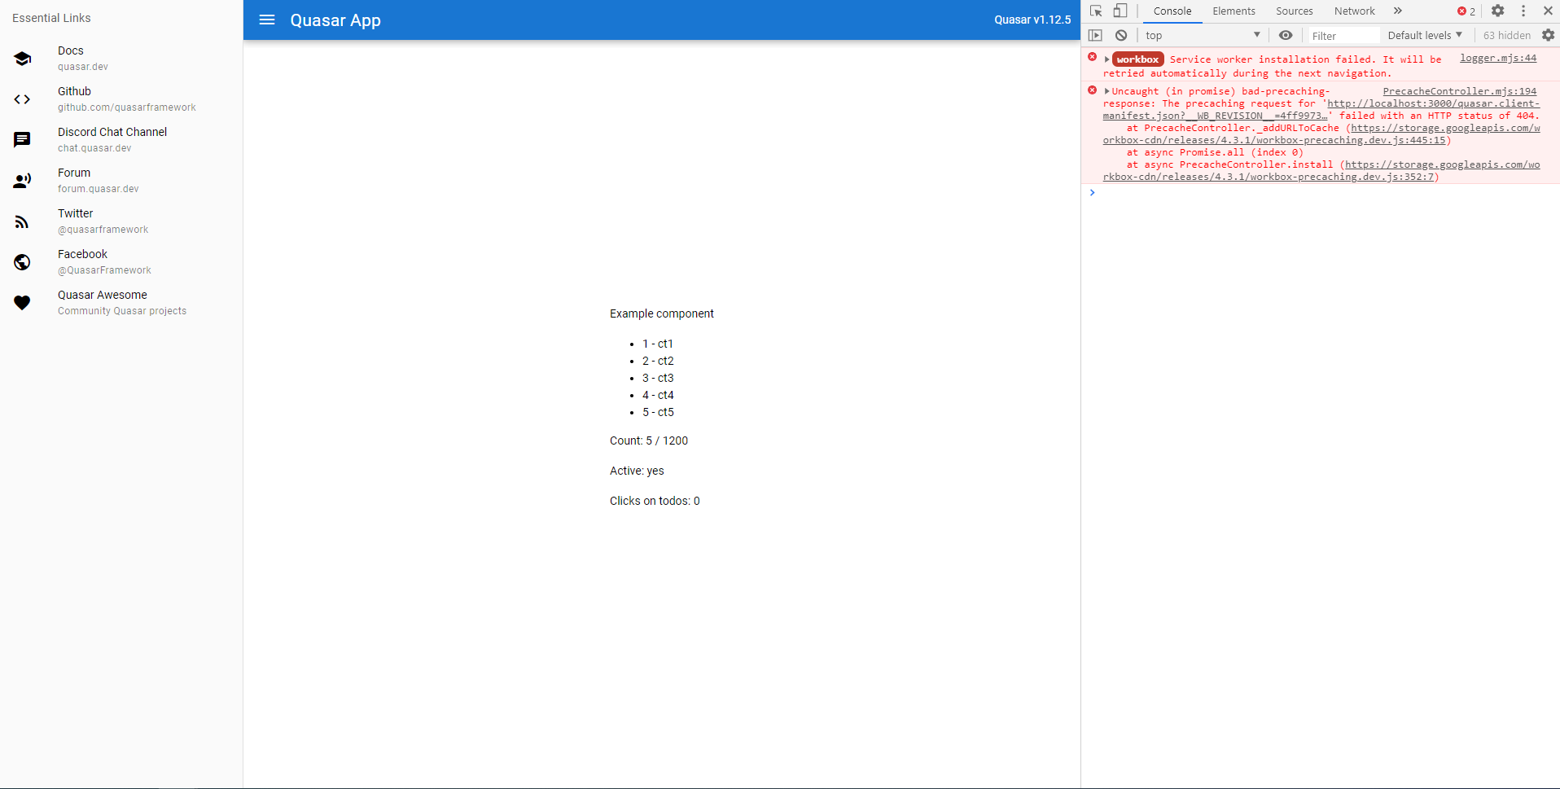
Task: Click the '5 - ct5' todo item
Action: pyautogui.click(x=658, y=412)
